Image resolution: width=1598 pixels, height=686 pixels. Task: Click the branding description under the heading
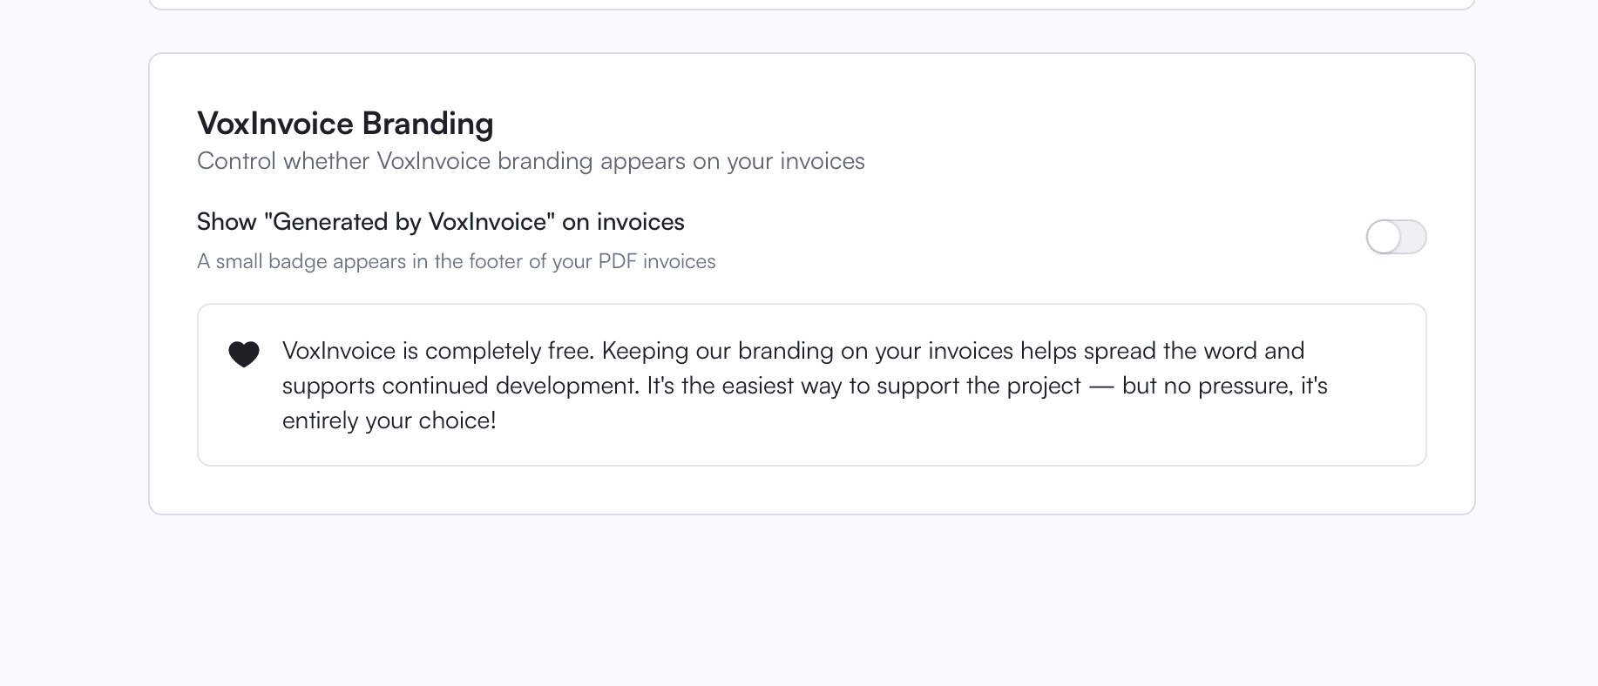(x=530, y=161)
